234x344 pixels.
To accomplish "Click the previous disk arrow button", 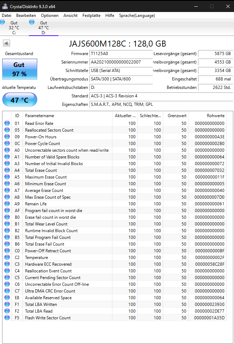I will point(6,43).
